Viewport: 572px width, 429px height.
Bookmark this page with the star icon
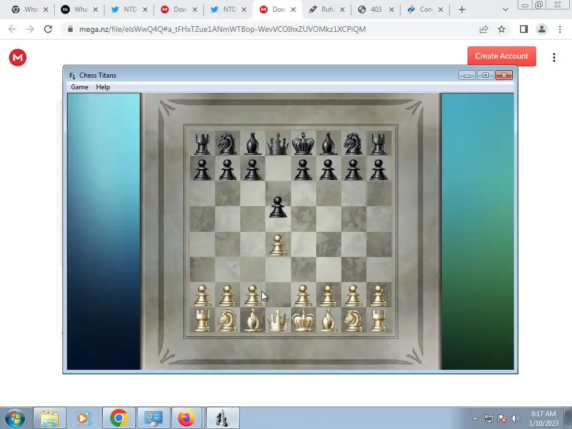tap(502, 29)
